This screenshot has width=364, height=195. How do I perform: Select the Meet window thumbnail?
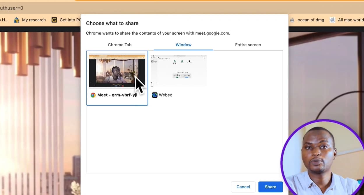pos(117,71)
